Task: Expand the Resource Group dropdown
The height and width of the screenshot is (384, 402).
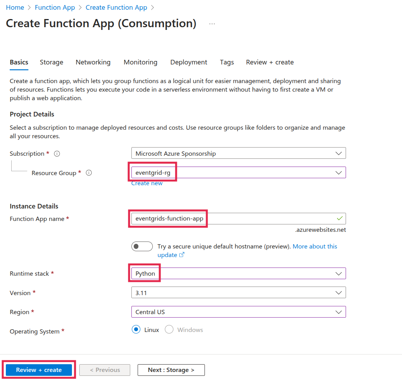Action: pyautogui.click(x=238, y=173)
